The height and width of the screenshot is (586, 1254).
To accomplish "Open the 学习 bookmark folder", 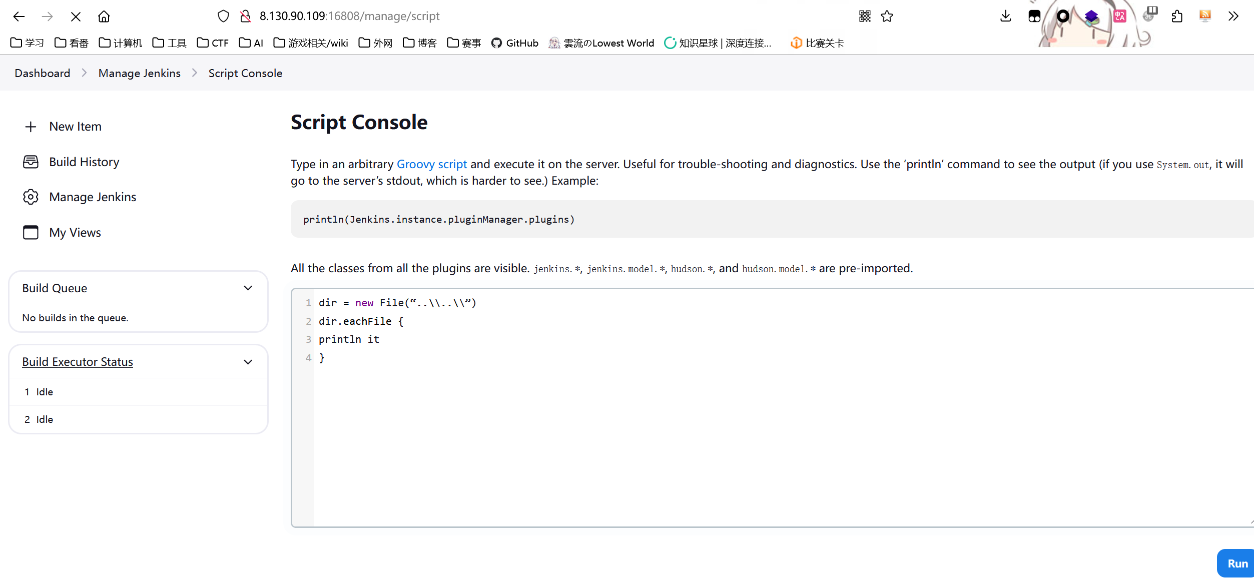I will coord(27,43).
